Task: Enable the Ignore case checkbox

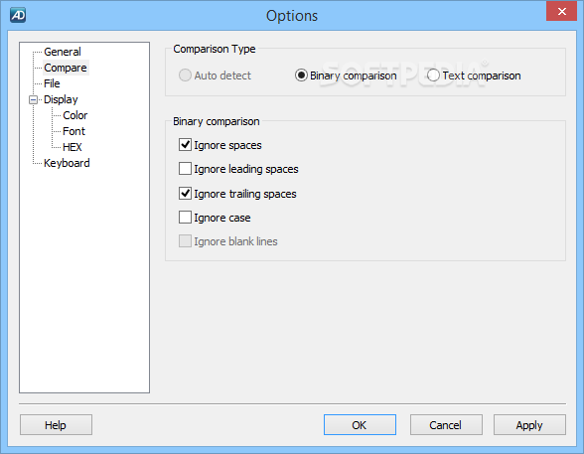Action: pos(185,218)
